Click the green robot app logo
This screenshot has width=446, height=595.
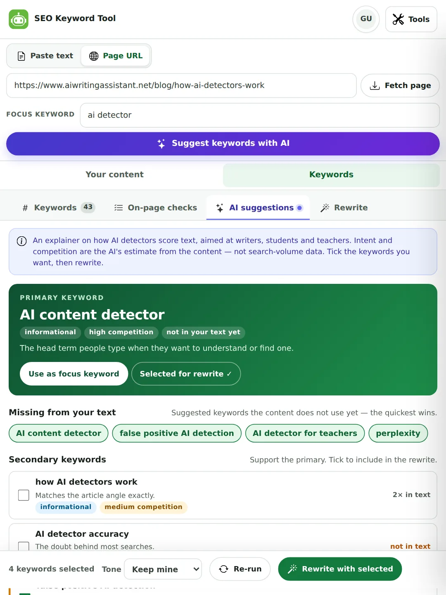19,19
